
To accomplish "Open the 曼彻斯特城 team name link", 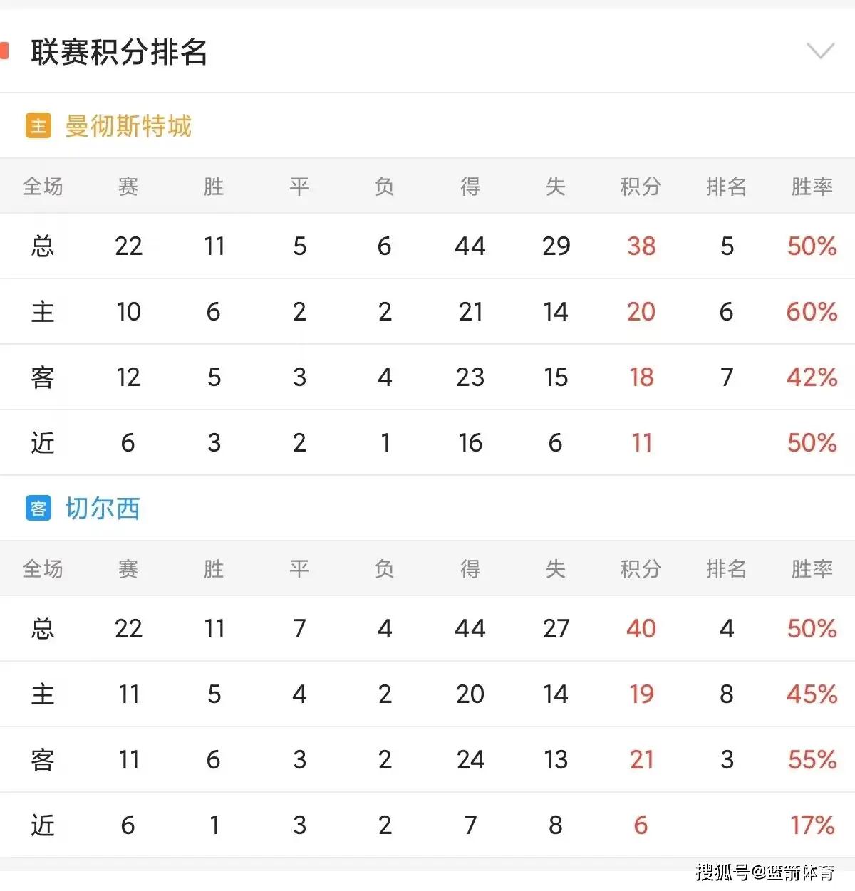I will [x=128, y=126].
